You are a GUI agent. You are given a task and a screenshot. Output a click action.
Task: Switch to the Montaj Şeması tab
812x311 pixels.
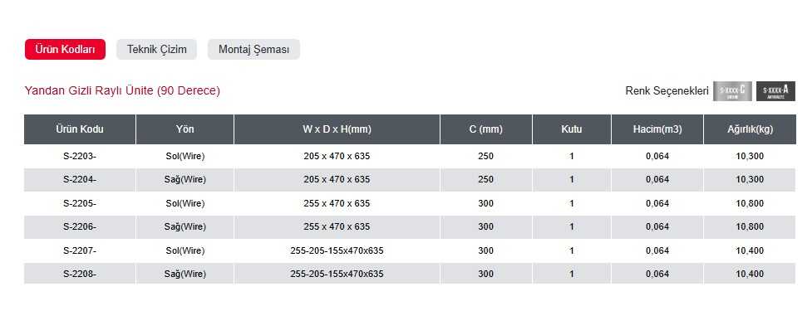(x=253, y=50)
